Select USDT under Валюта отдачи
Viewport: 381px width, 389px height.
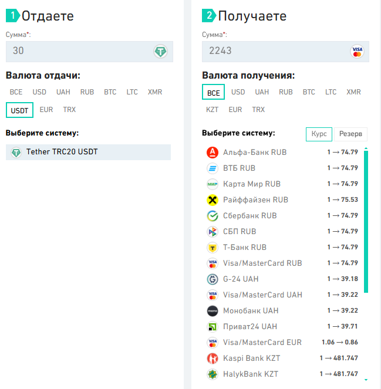point(19,110)
